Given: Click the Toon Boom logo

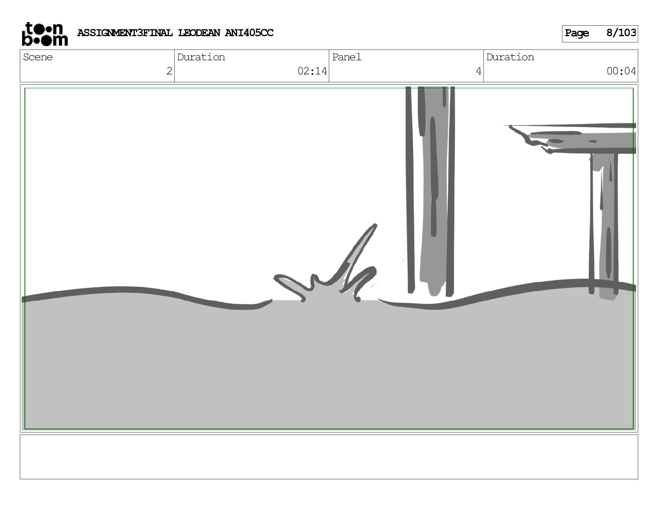Looking at the screenshot, I should tap(45, 34).
